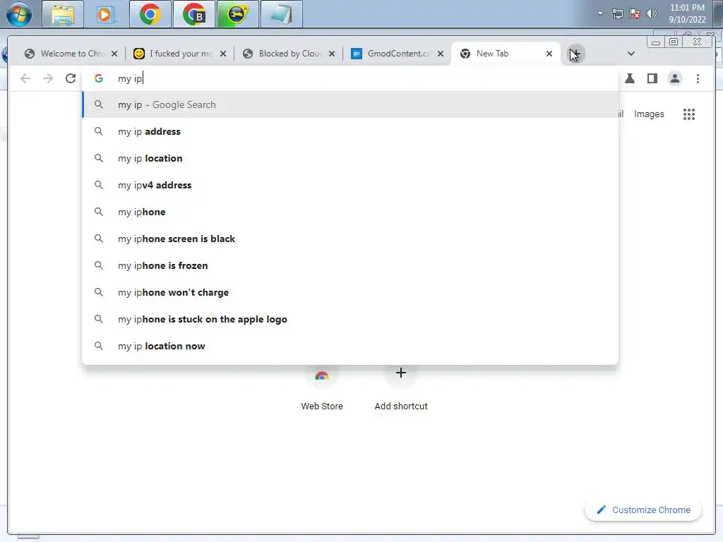Choose my ip location suggestion

(350, 158)
